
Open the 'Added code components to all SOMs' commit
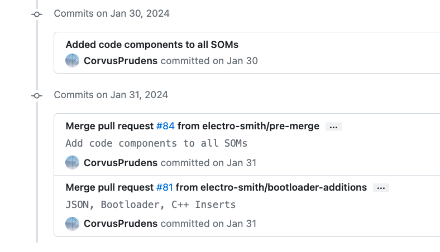[x=152, y=45]
